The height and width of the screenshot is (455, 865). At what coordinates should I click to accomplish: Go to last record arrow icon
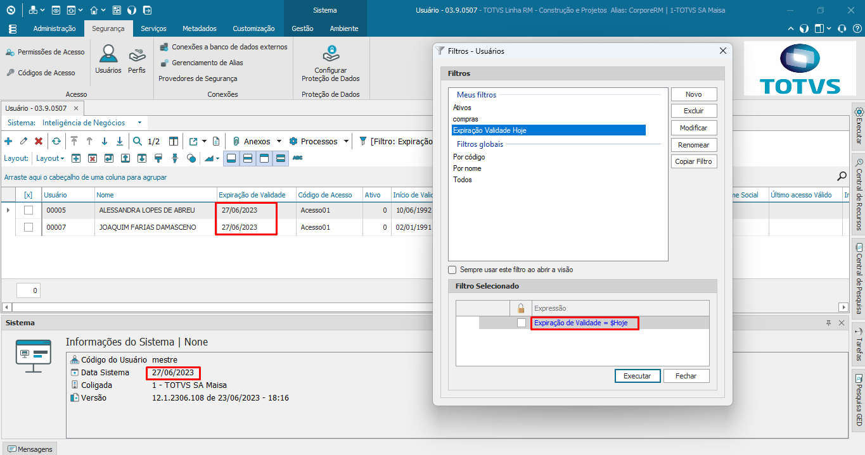[120, 141]
